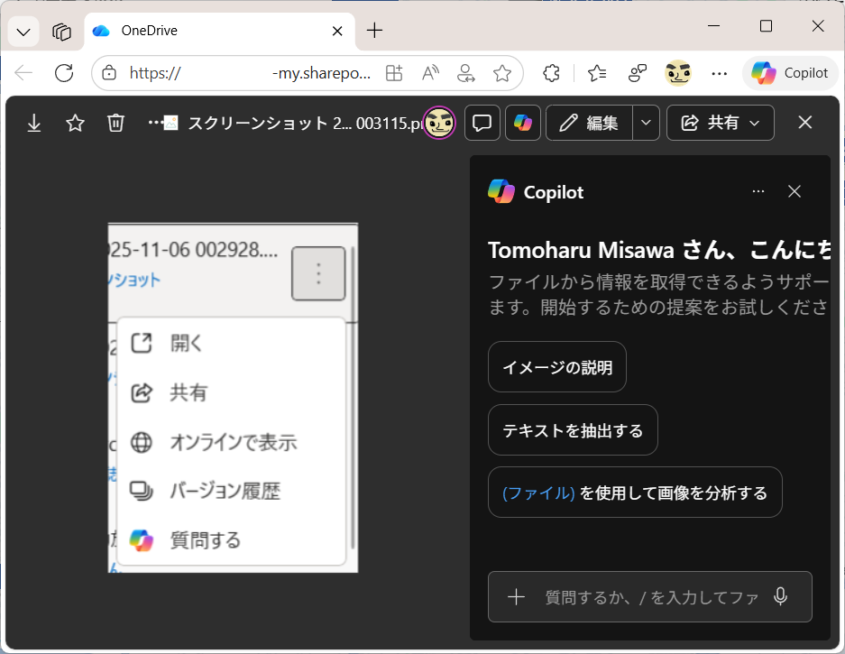Mark the file as favorite
The height and width of the screenshot is (654, 845).
(75, 123)
